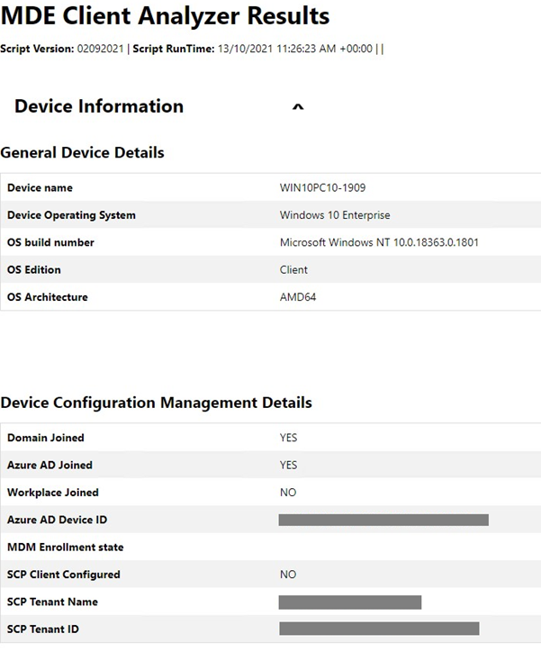Click the Device Information heading
The height and width of the screenshot is (661, 541).
[99, 106]
